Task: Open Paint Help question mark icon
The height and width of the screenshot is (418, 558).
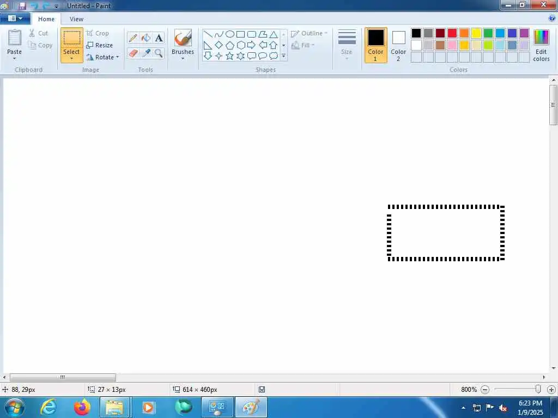Action: click(x=552, y=18)
